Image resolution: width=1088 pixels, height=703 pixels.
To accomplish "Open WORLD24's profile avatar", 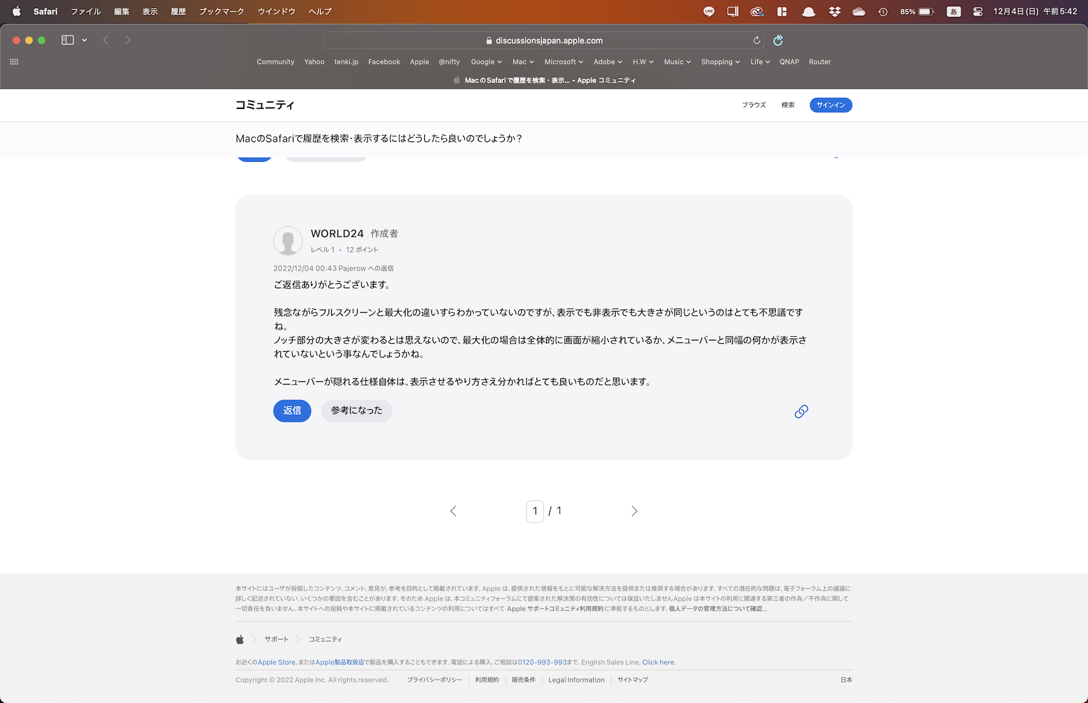I will tap(288, 241).
